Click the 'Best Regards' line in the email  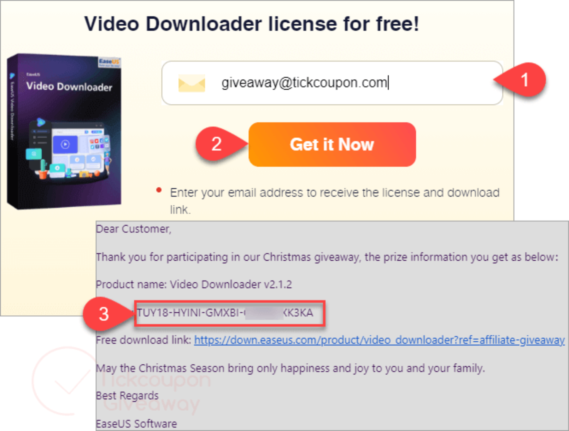click(x=127, y=396)
